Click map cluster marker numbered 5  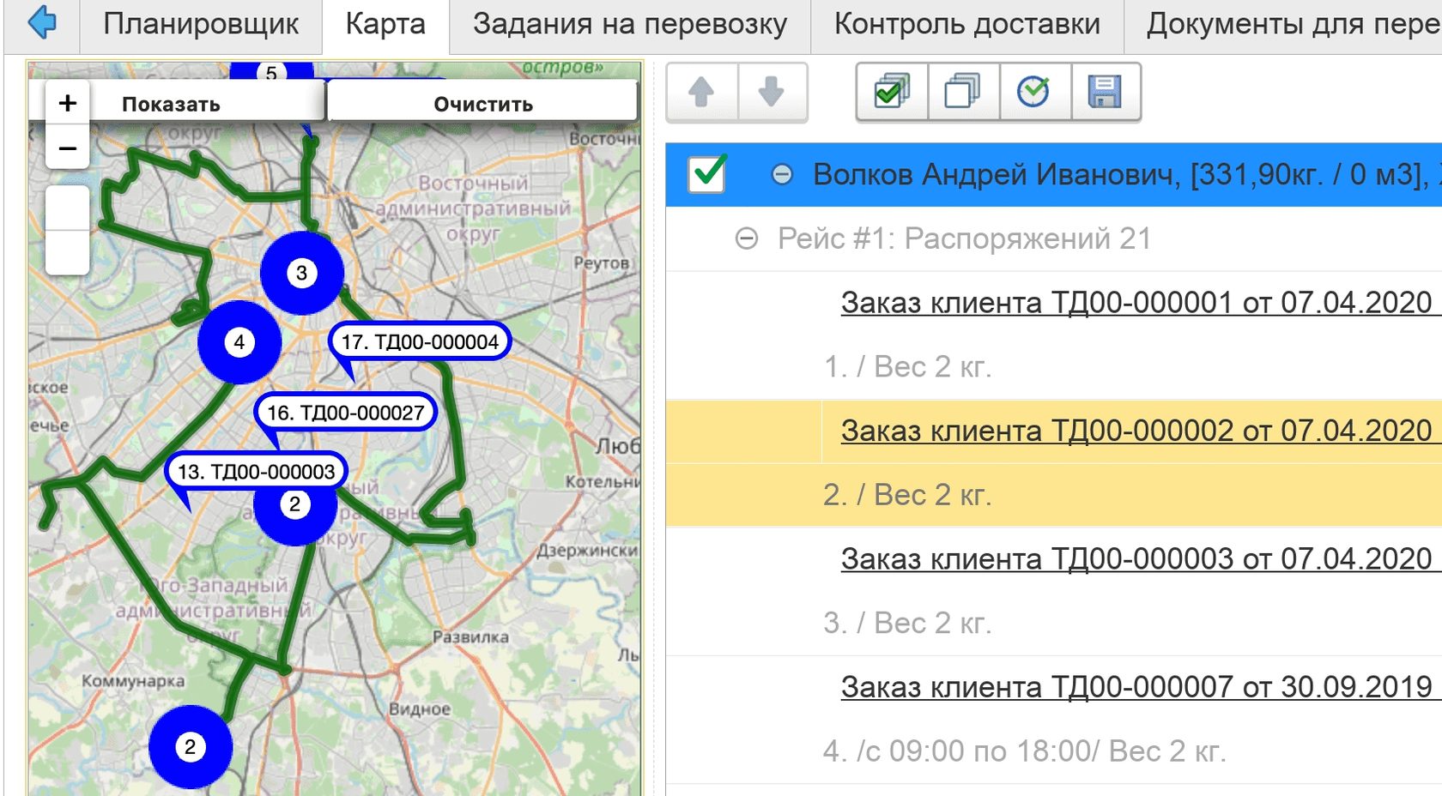point(271,72)
